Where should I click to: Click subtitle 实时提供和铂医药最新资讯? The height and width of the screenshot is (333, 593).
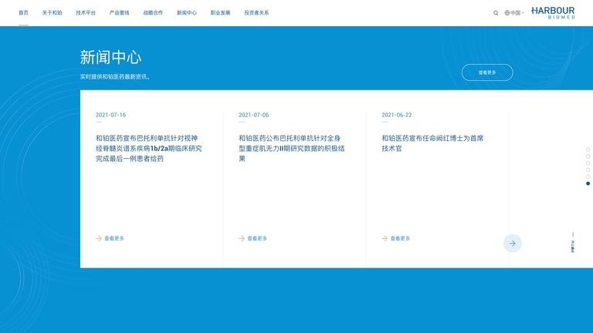tap(116, 76)
